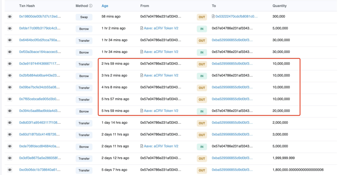Click Transfer badge in 2 days 12 hrs row
The image size is (339, 175).
[84, 158]
